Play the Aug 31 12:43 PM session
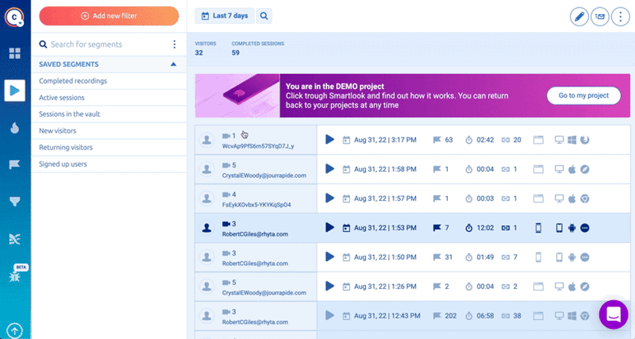635x339 pixels. point(330,315)
